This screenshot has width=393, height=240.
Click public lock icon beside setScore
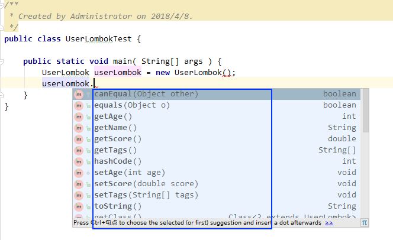88,184
